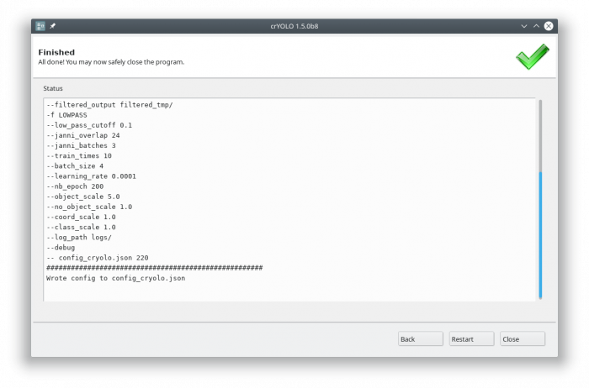
Task: Click the '--coord_scale 1.0' line
Action: [x=81, y=217]
